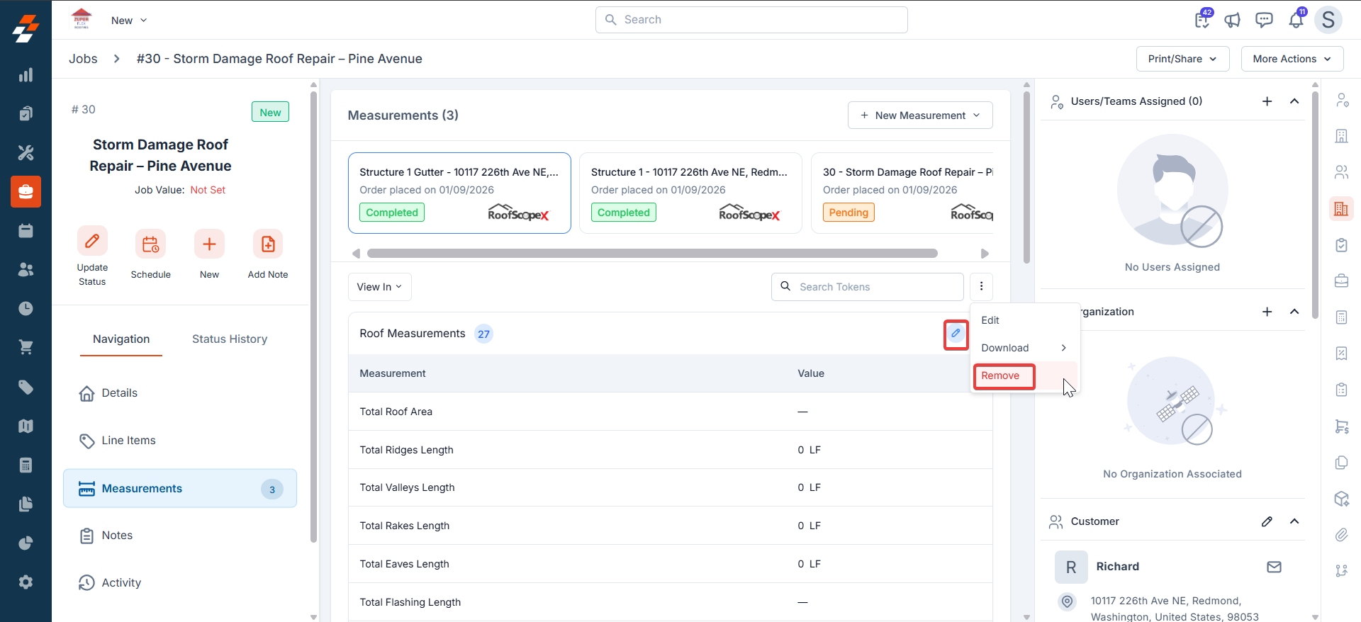Collapse the Users/Teams Assigned section
The image size is (1361, 622).
pyautogui.click(x=1294, y=101)
